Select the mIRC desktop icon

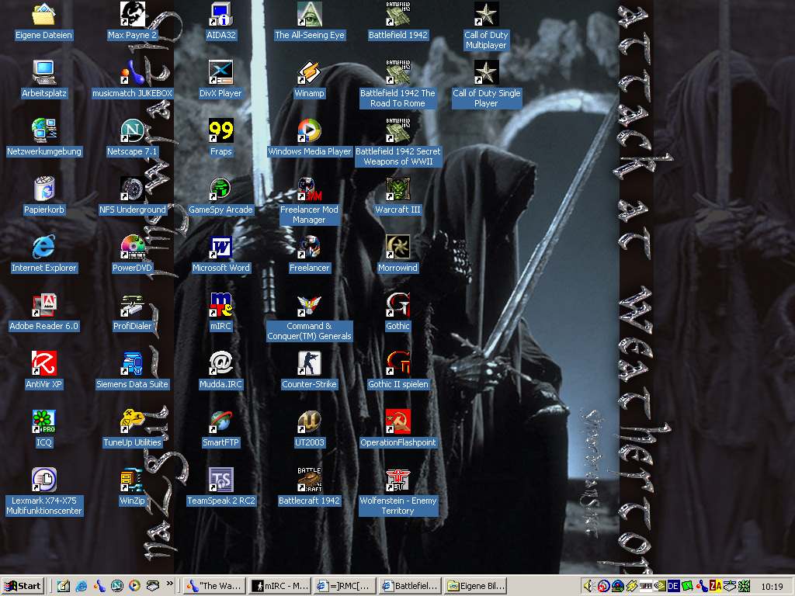(221, 306)
